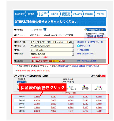
Task: Click the カラー/モノクロ color icons header
Action: tap(71, 88)
